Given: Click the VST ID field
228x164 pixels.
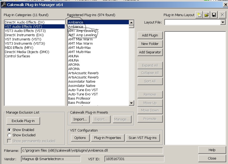Looking at the screenshot, I should pos(134,159).
